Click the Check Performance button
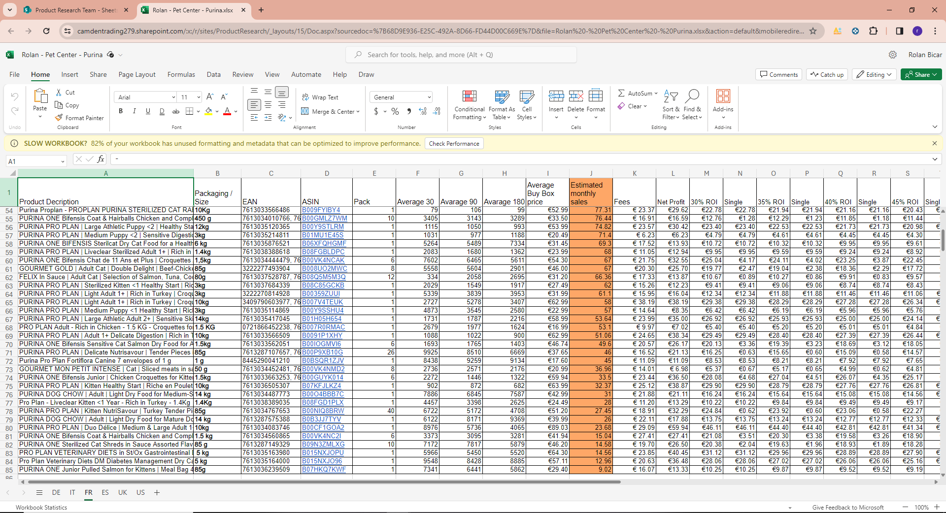 (x=454, y=144)
